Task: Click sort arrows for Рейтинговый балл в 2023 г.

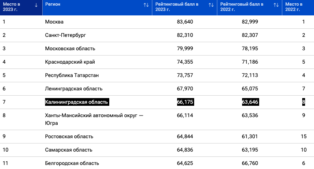Action: coord(211,5)
